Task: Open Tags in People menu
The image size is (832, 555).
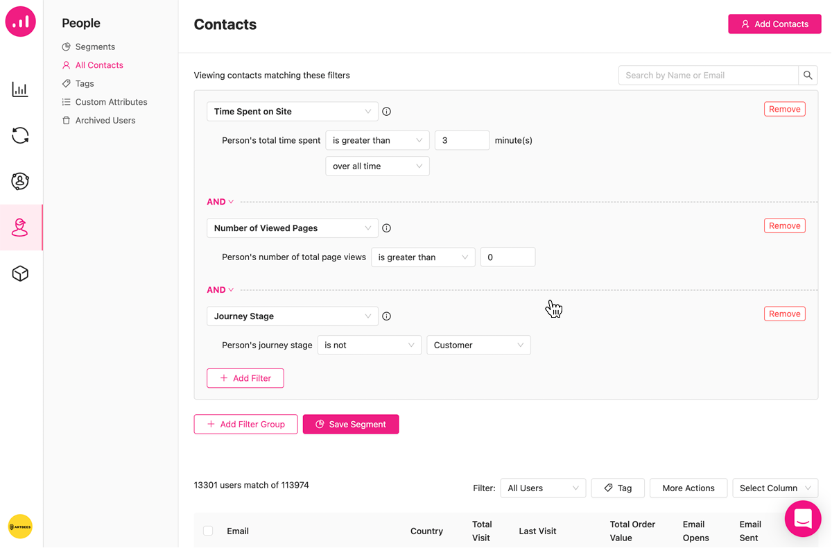Action: click(85, 83)
